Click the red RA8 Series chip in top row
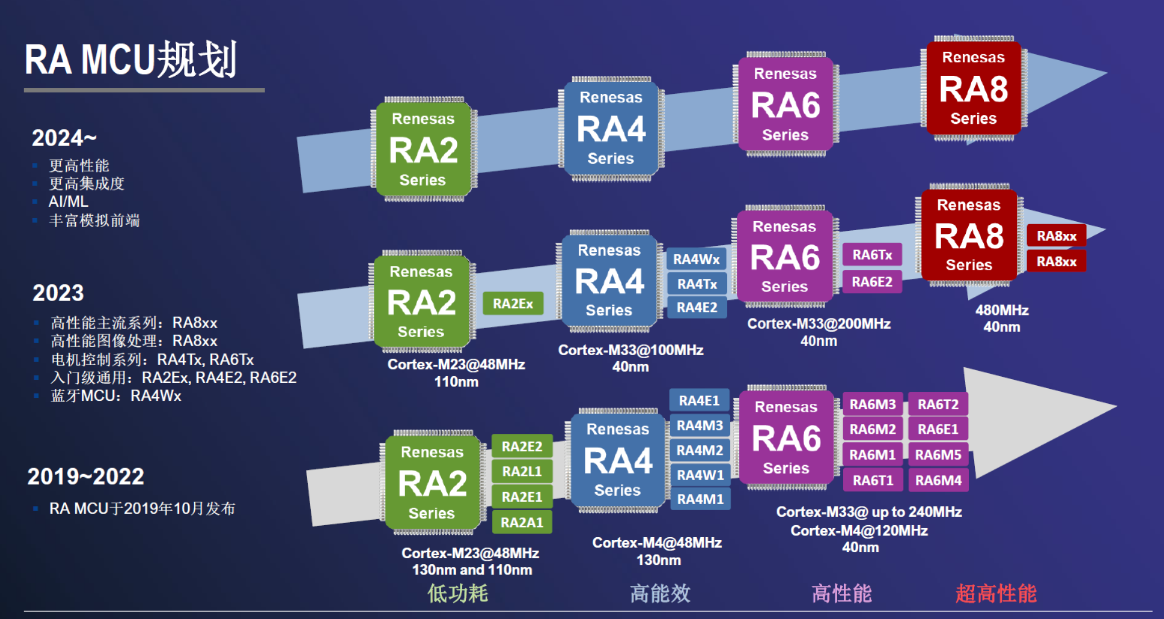The image size is (1164, 619). point(973,88)
